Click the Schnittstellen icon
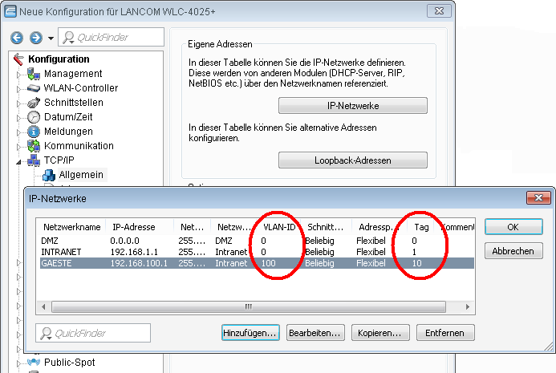Viewport: 556px width, 373px height. coord(34,103)
